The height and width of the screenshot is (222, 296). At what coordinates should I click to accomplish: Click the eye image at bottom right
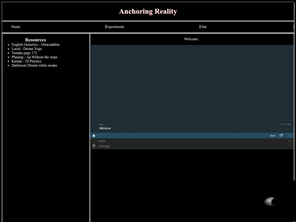(272, 201)
